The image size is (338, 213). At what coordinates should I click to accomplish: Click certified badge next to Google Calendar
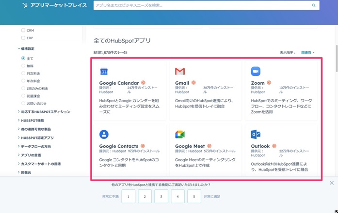[x=143, y=83]
